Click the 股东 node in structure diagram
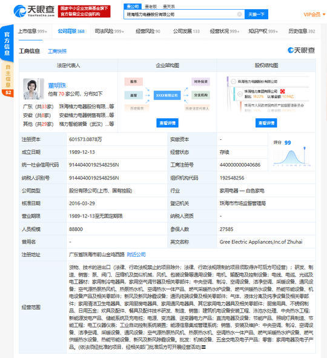 pos(133,82)
